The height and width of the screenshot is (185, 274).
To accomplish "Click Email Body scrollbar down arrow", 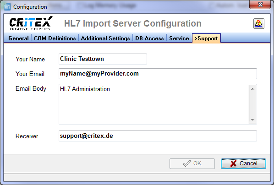I will 252,120.
